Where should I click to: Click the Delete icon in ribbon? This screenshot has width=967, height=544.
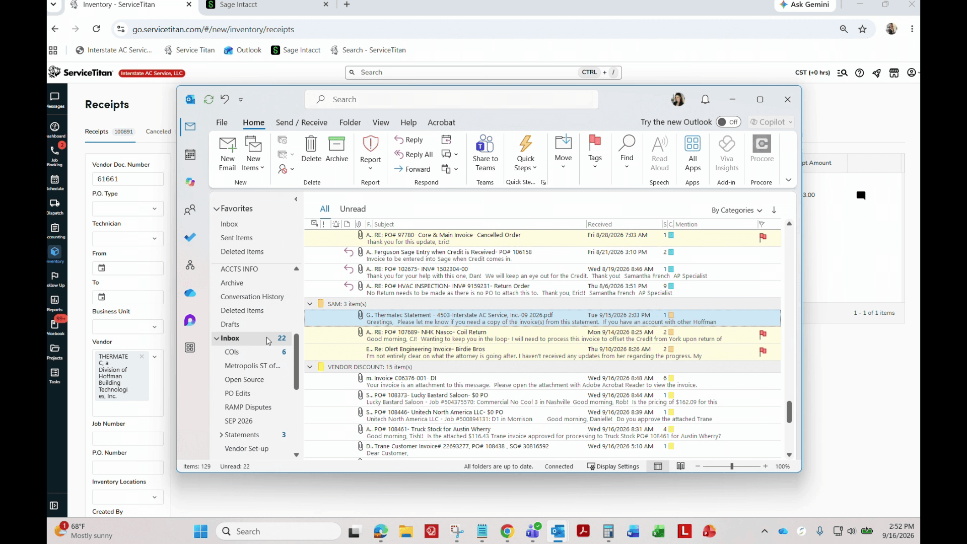pyautogui.click(x=311, y=149)
